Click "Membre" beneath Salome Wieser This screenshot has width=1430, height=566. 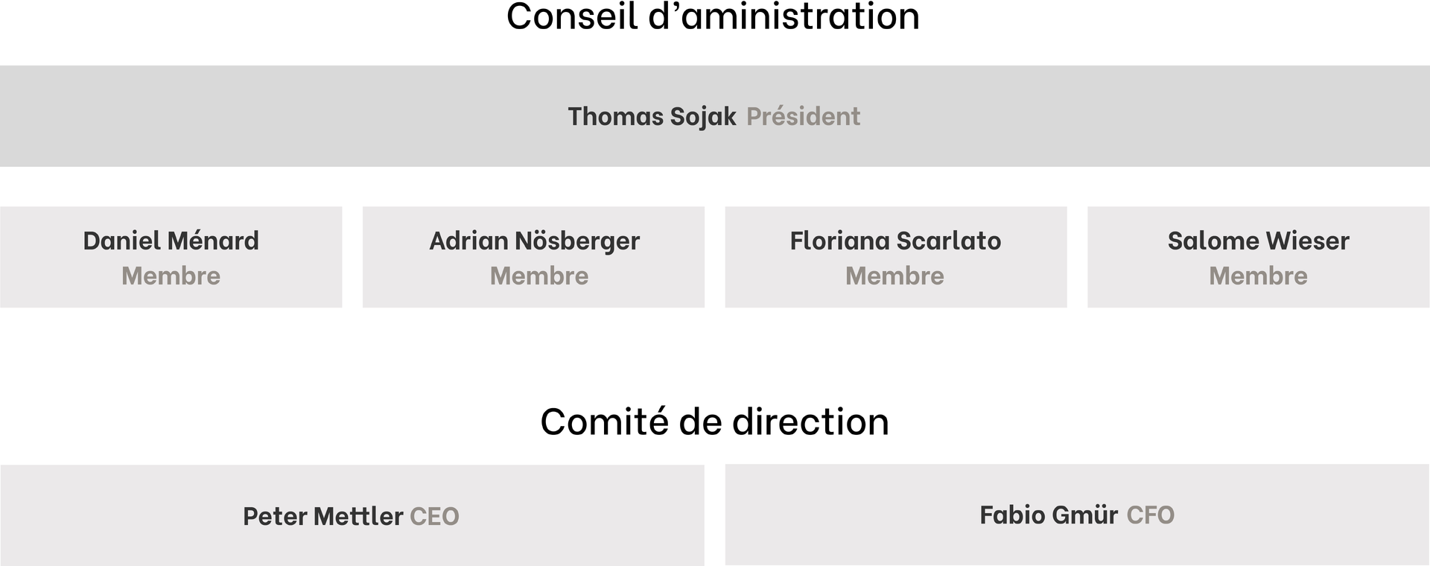click(x=1258, y=276)
